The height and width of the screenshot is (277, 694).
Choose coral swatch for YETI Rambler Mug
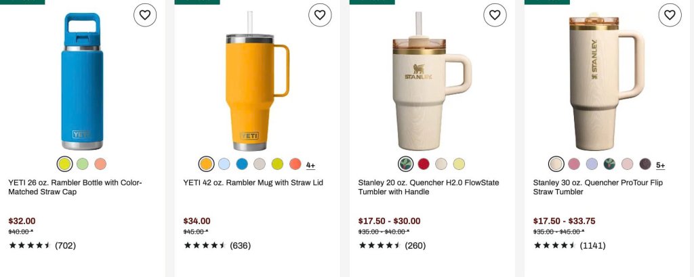pos(295,164)
